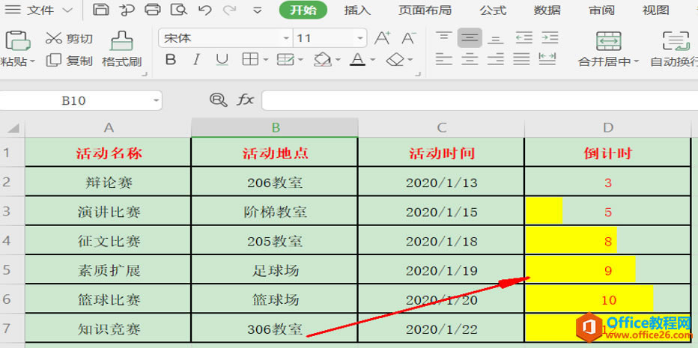Viewport: 698px width, 348px height.
Task: Click into the formula bar
Action: pyautogui.click(x=479, y=100)
